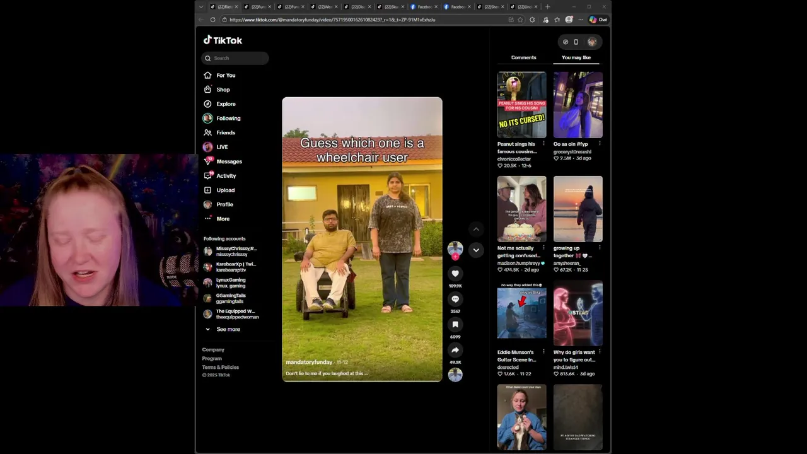Play the wheelchair user video
The width and height of the screenshot is (807, 454).
click(x=362, y=239)
